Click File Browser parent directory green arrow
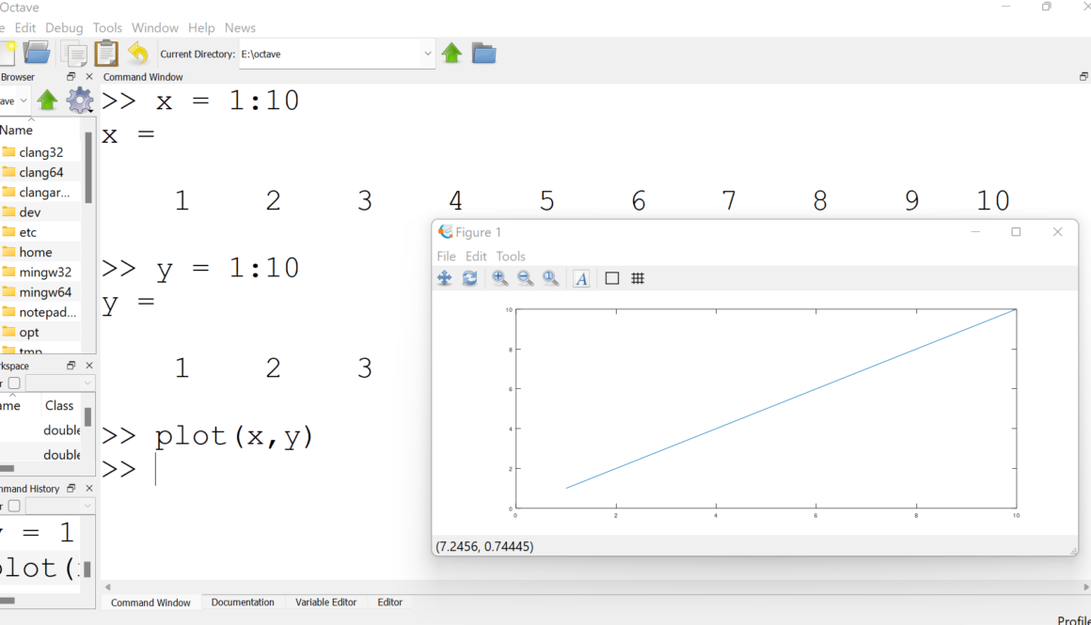The width and height of the screenshot is (1091, 625). (47, 101)
